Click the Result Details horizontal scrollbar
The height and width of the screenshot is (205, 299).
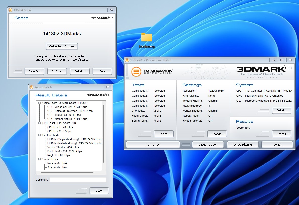tap(67, 173)
